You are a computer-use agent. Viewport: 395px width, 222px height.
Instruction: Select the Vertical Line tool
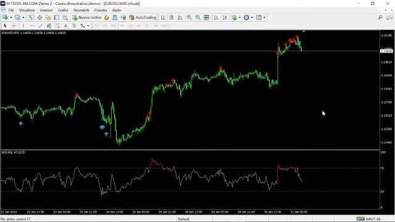[23, 26]
